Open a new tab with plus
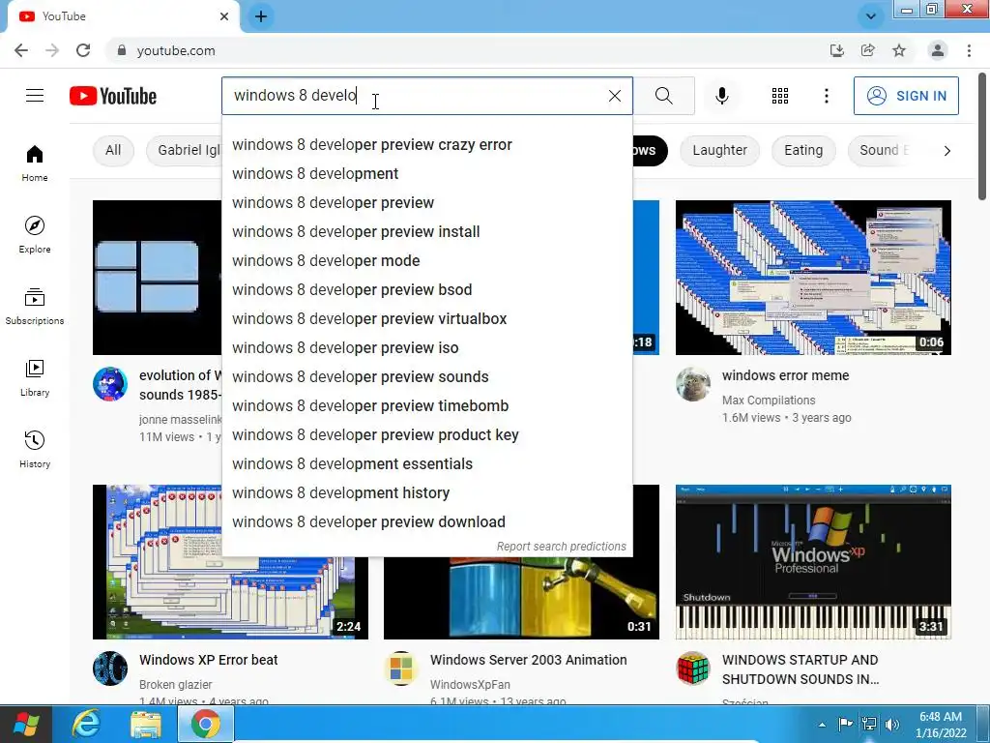 261,16
